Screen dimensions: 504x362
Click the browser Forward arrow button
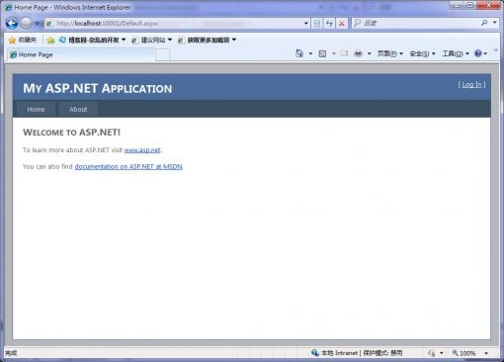tap(26, 23)
